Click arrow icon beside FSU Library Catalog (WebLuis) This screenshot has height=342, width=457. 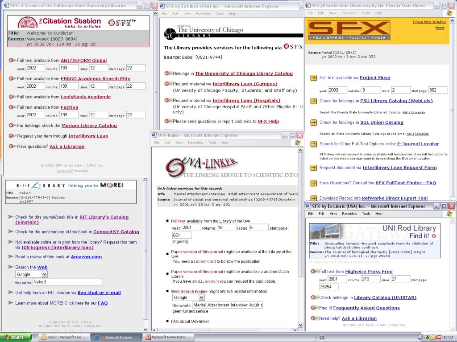pyautogui.click(x=314, y=101)
